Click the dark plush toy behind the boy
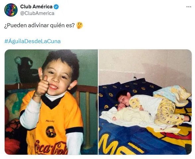The width and height of the screenshot is (195, 159). point(27,70)
